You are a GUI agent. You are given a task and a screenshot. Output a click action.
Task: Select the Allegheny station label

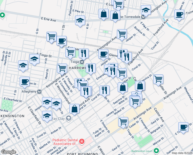[x=29, y=91]
